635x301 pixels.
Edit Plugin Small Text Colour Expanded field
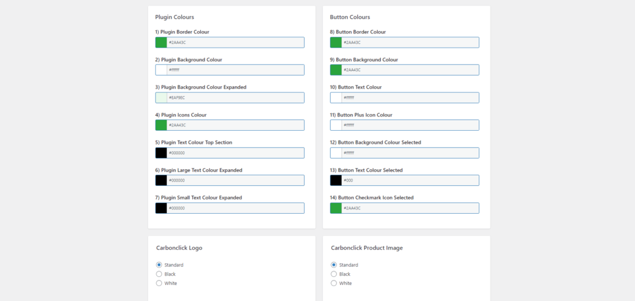235,208
